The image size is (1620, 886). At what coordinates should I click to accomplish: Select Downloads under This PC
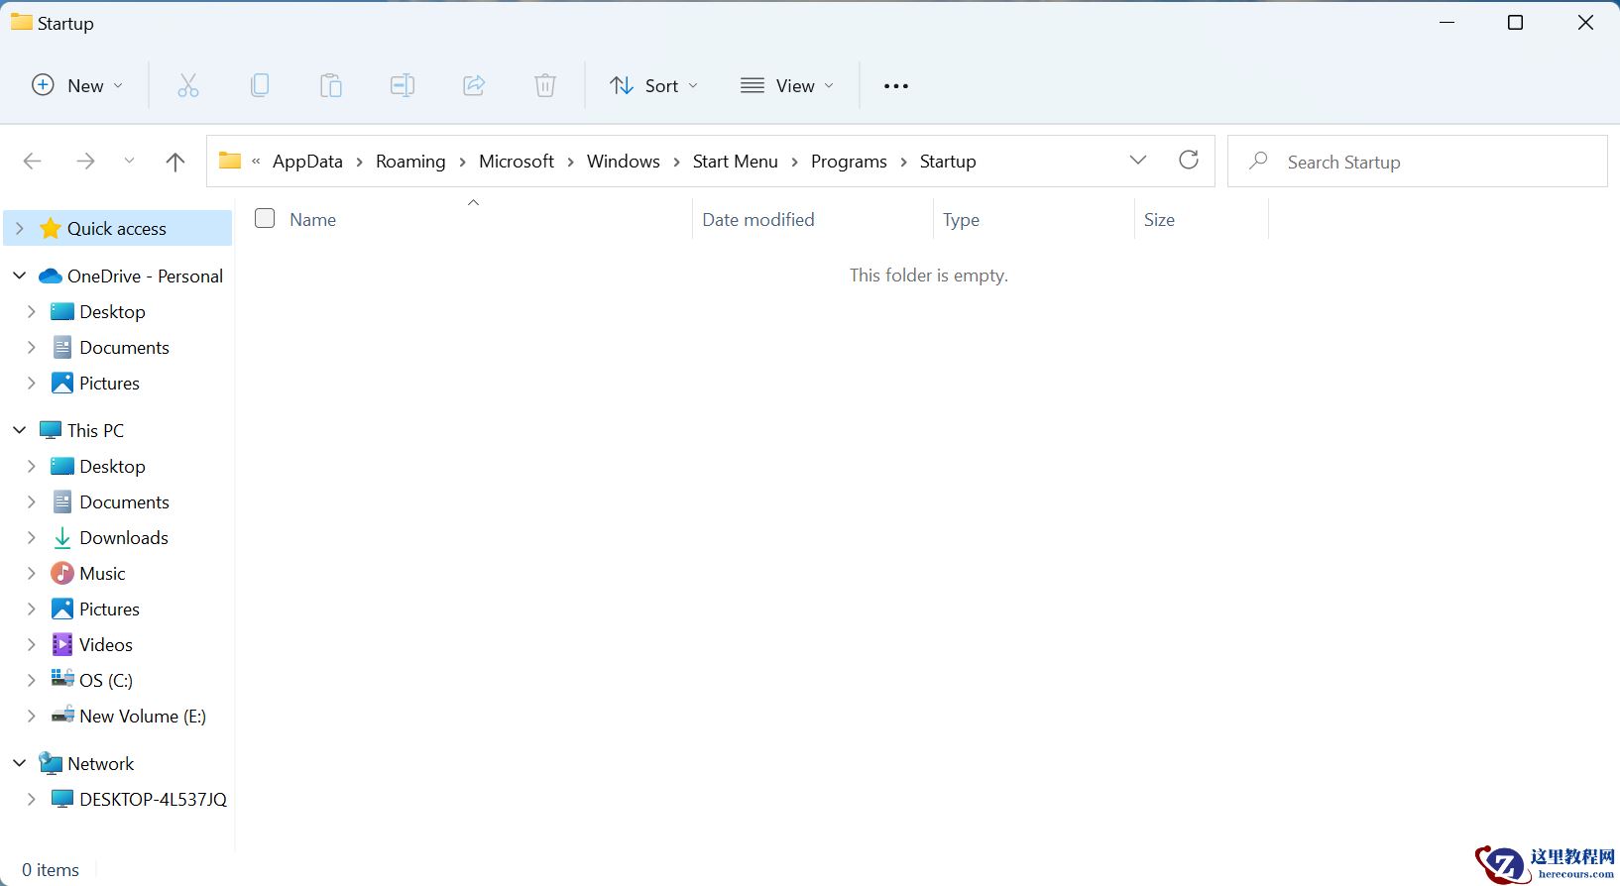[124, 538]
